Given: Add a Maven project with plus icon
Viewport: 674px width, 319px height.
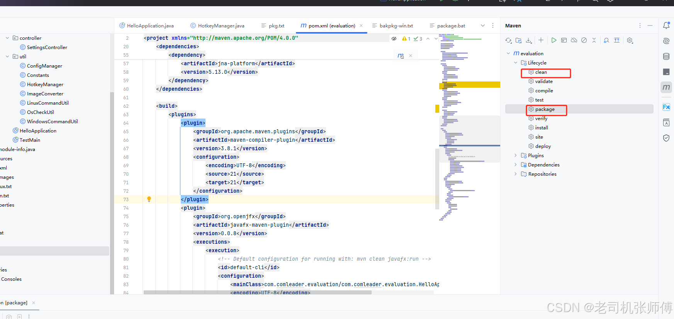Looking at the screenshot, I should [x=541, y=40].
